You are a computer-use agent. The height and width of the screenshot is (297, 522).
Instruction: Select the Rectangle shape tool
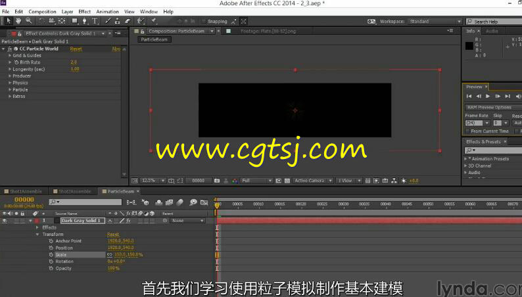[x=74, y=21]
